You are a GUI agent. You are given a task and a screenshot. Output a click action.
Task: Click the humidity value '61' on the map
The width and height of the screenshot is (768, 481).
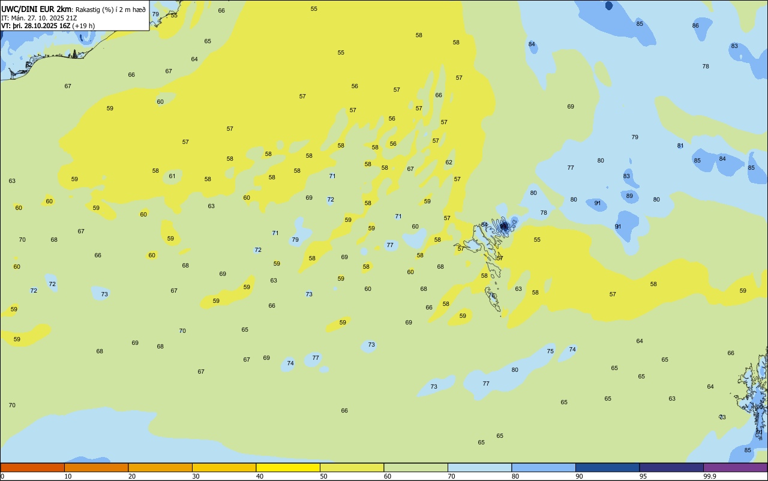point(172,176)
